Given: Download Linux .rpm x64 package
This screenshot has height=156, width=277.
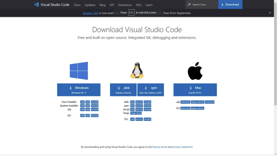Looking at the screenshot, I should 132,105.
